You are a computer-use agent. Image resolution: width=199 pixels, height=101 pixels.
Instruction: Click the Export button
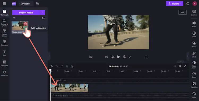coord(175,4)
